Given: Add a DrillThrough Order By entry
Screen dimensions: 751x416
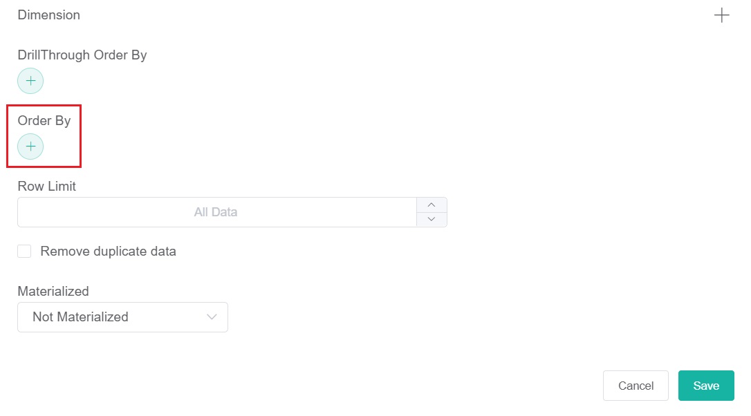Looking at the screenshot, I should pyautogui.click(x=30, y=81).
